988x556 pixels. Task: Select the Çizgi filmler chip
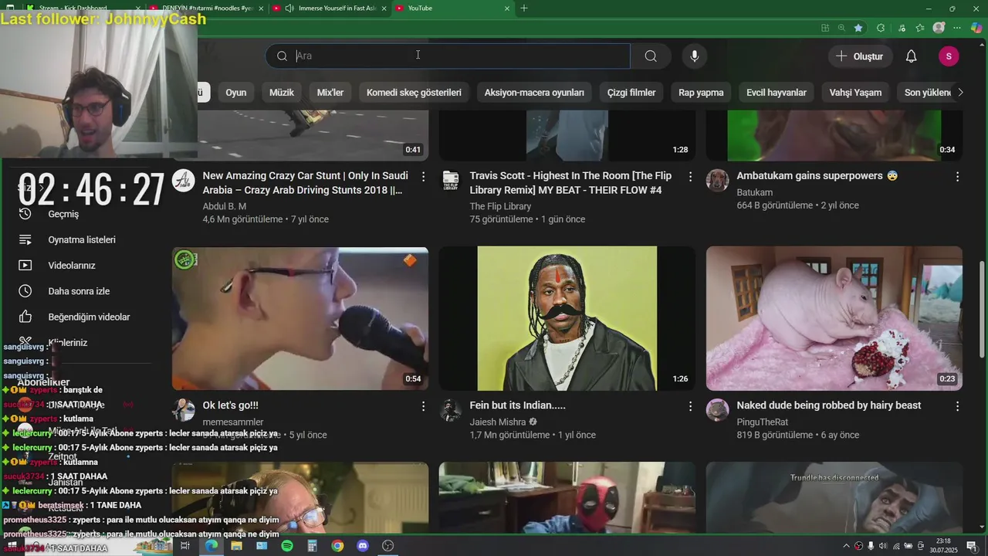point(631,93)
